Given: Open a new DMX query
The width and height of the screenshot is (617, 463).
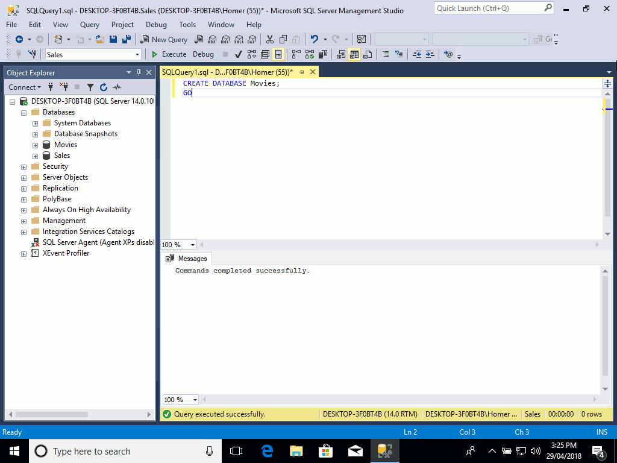Looking at the screenshot, I should point(225,39).
